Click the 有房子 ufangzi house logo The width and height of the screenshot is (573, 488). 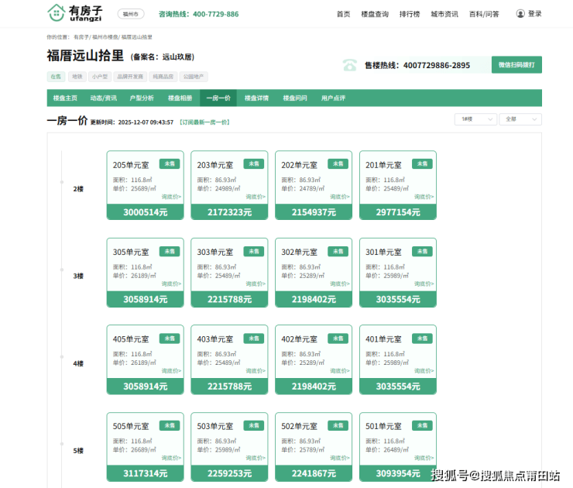(74, 13)
